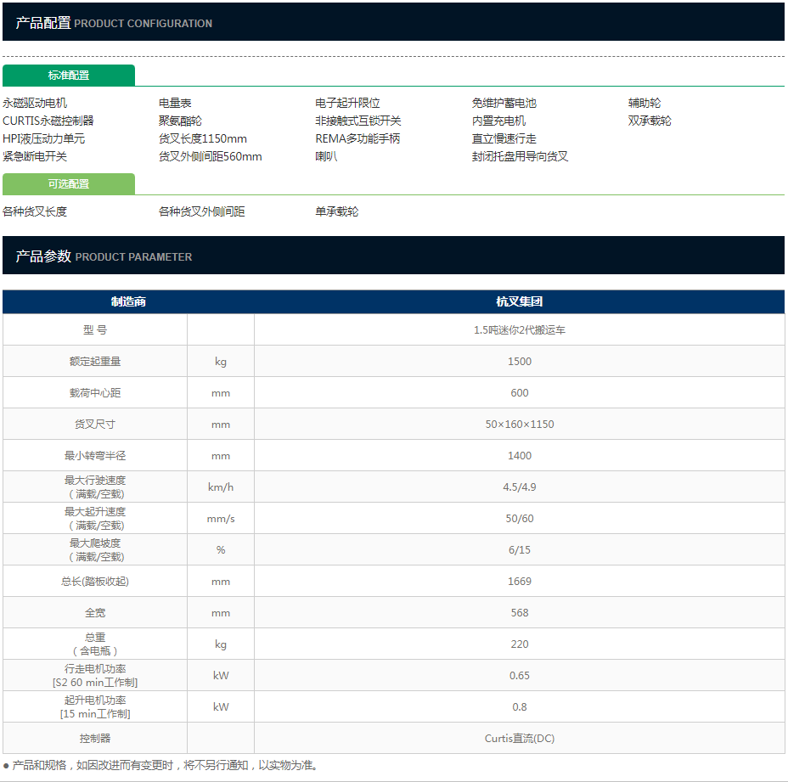Click the 产品配置 PRODUCT CONFIGURATION header

(114, 23)
